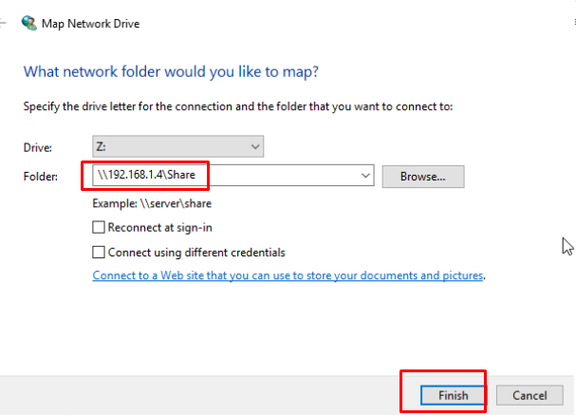Expand the Drive letter dropdown arrow
The image size is (576, 416).
coord(254,146)
